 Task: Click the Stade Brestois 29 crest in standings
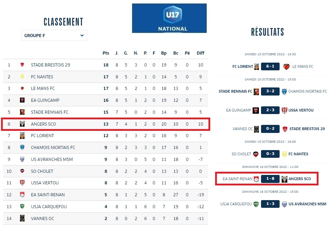(22, 65)
